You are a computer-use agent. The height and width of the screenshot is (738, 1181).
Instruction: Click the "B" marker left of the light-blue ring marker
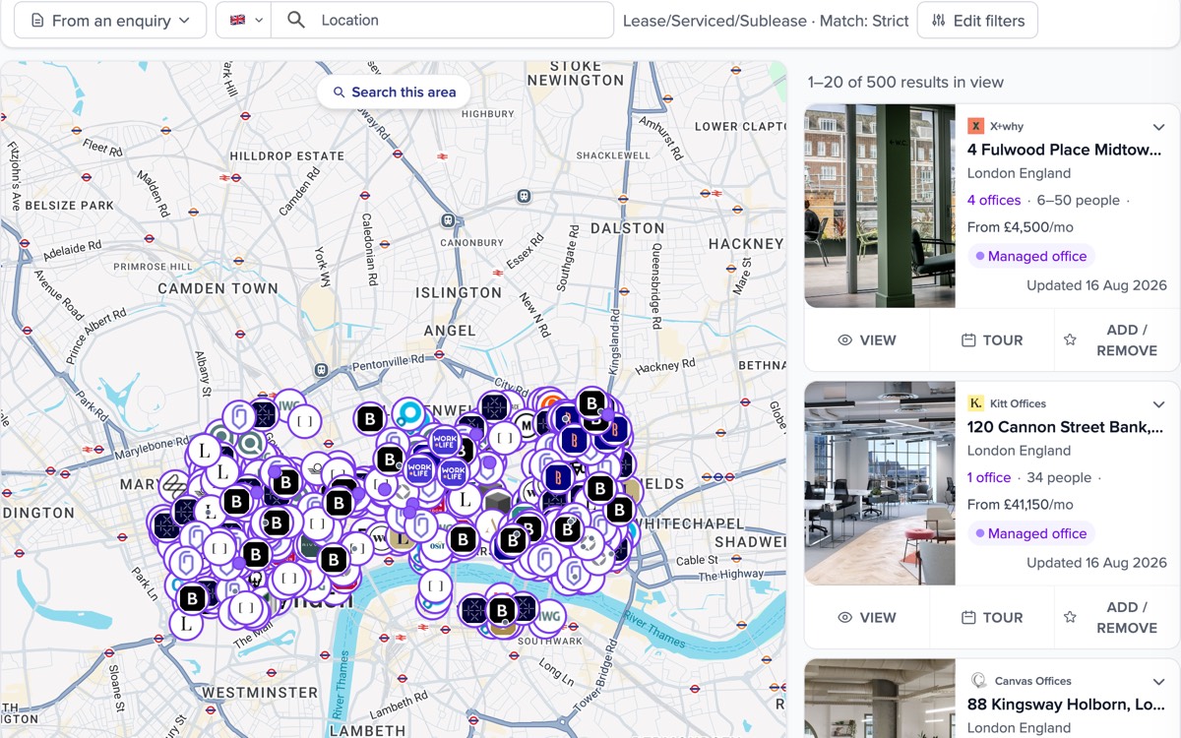370,418
